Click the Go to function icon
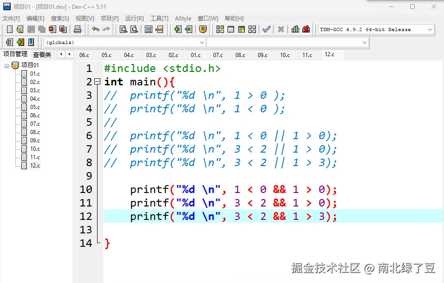 [x=148, y=29]
